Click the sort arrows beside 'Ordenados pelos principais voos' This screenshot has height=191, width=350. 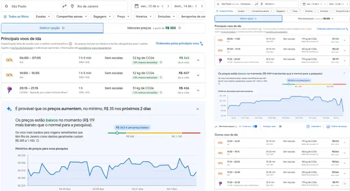(x=202, y=44)
